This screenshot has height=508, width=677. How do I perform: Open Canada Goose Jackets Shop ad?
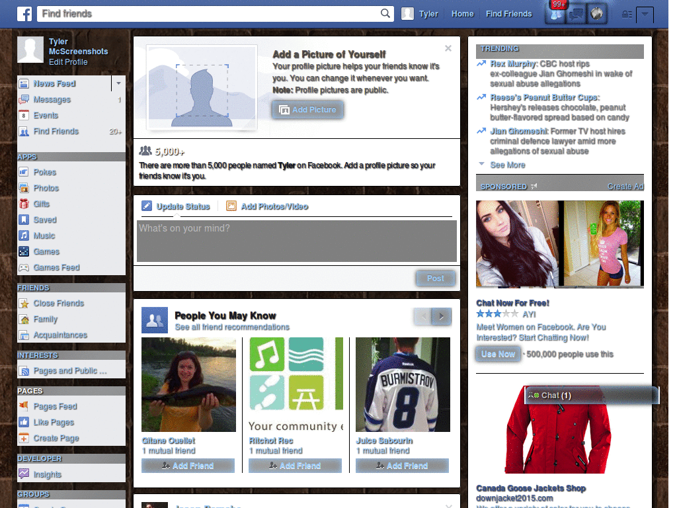(x=531, y=488)
